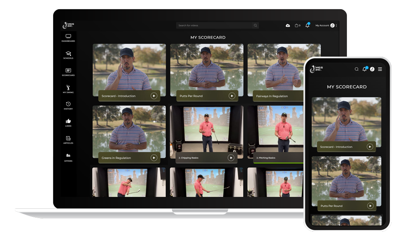Tap the MGS Inc. logo on the phone
This screenshot has width=402, height=243.
click(316, 69)
